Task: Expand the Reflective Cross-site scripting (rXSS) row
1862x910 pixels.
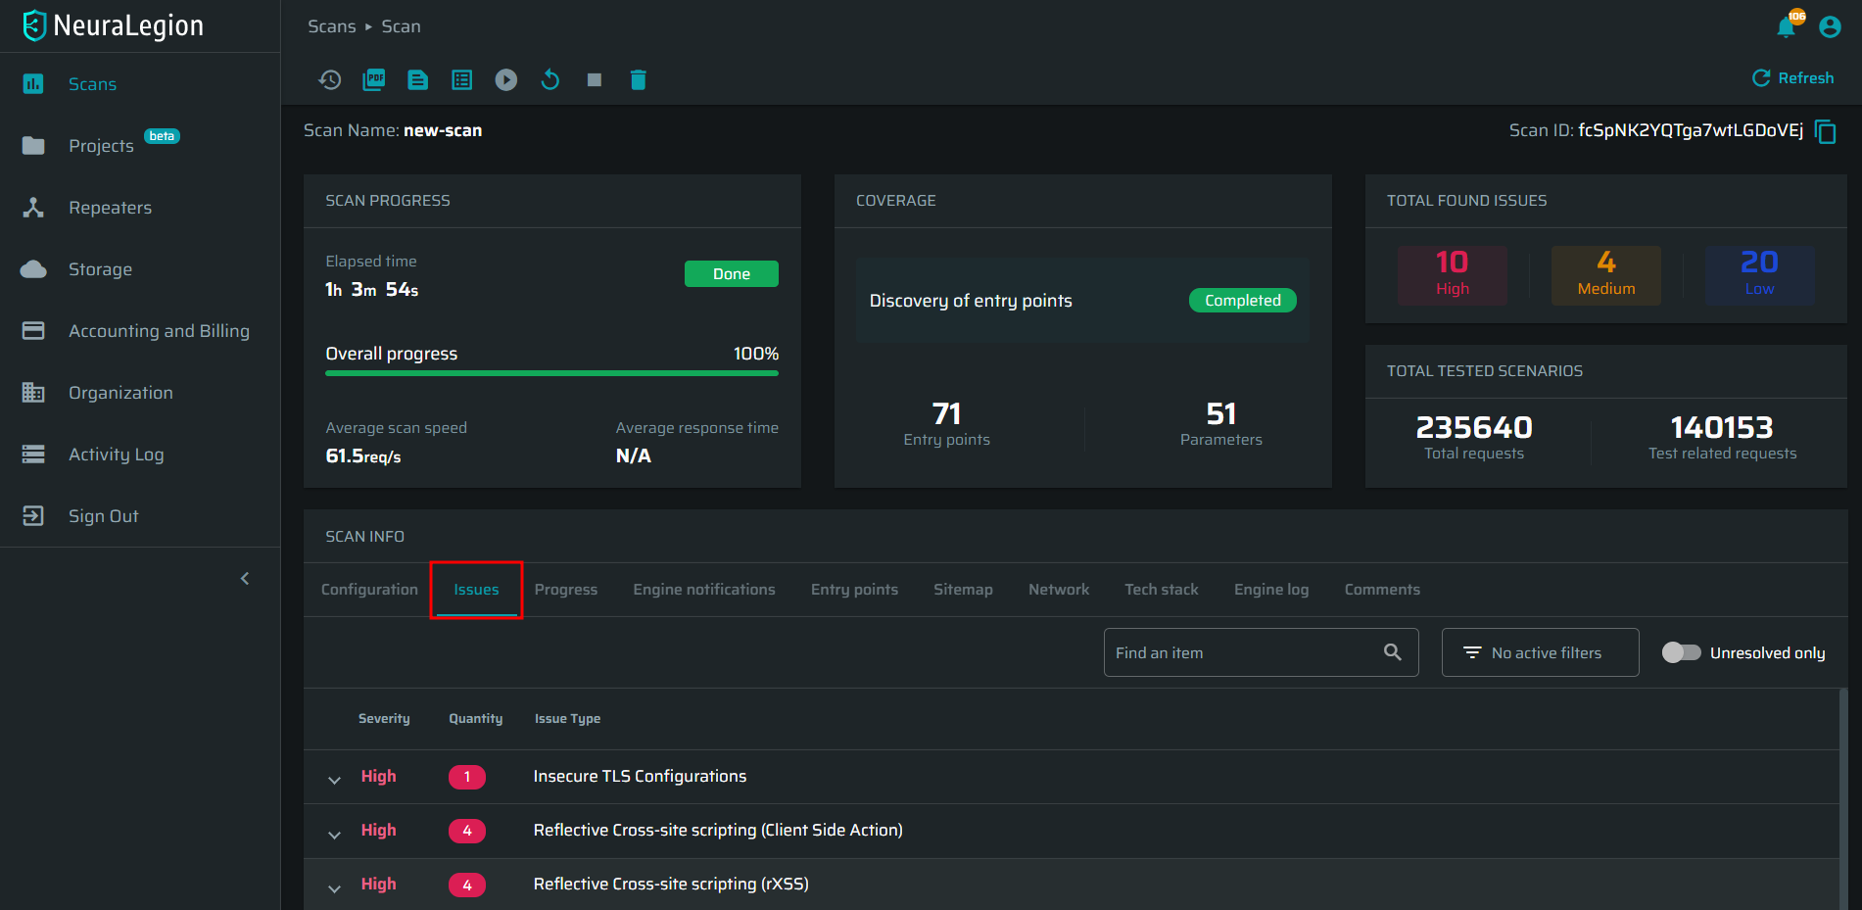Action: tap(335, 888)
